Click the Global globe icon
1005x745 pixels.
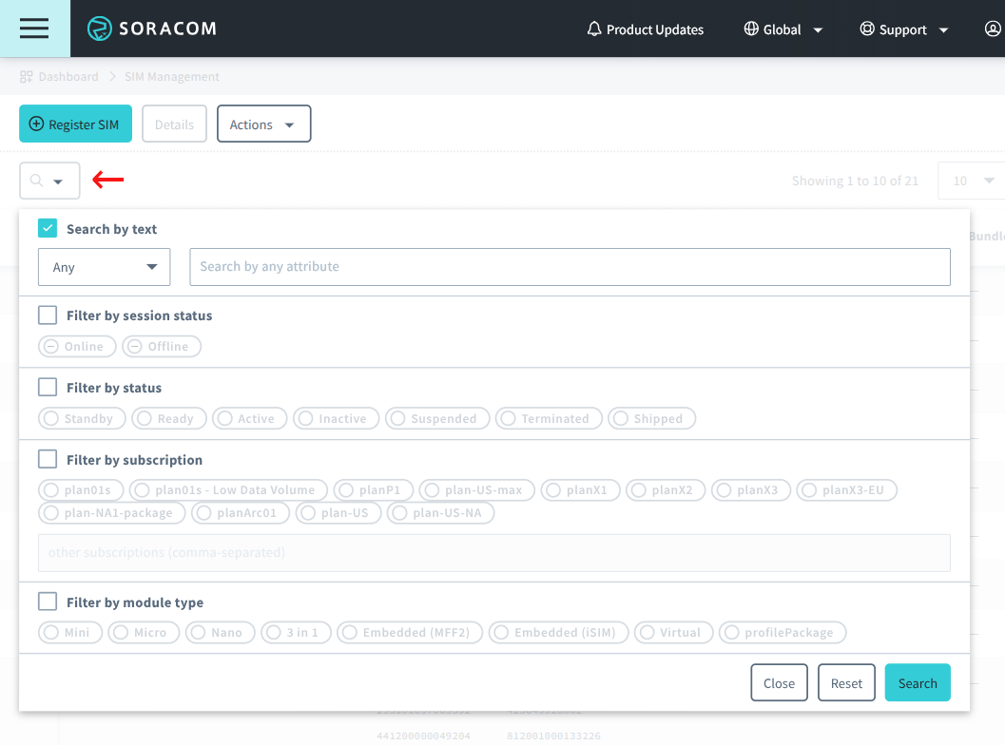pyautogui.click(x=751, y=29)
